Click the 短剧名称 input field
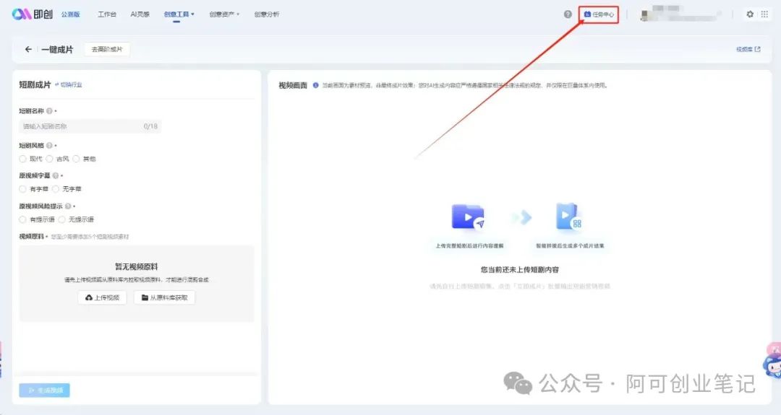The image size is (781, 415). pos(90,126)
